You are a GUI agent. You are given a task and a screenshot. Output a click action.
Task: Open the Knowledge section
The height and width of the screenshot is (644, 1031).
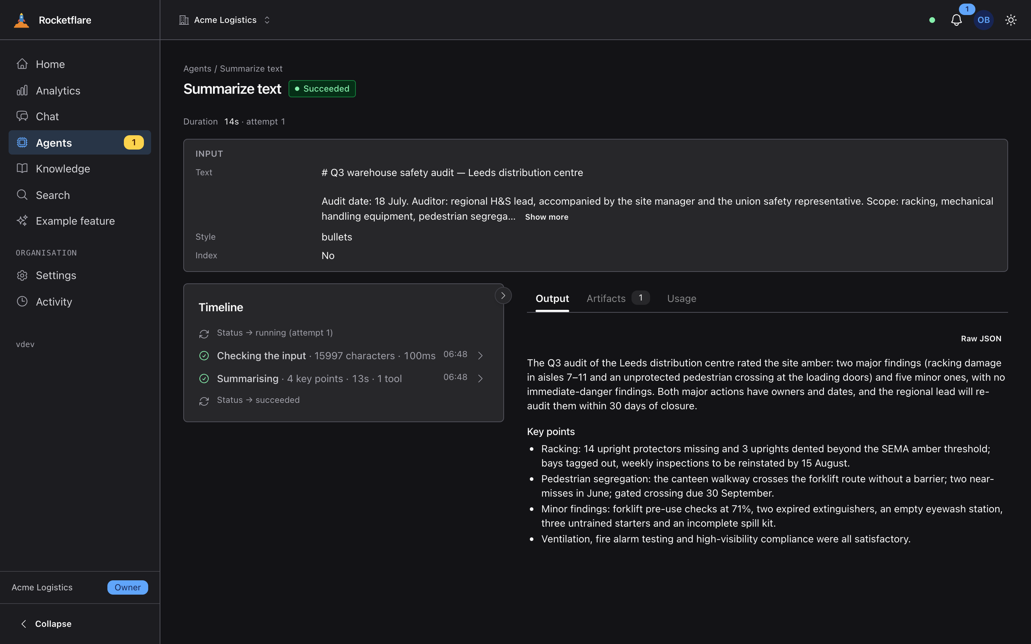[80, 169]
